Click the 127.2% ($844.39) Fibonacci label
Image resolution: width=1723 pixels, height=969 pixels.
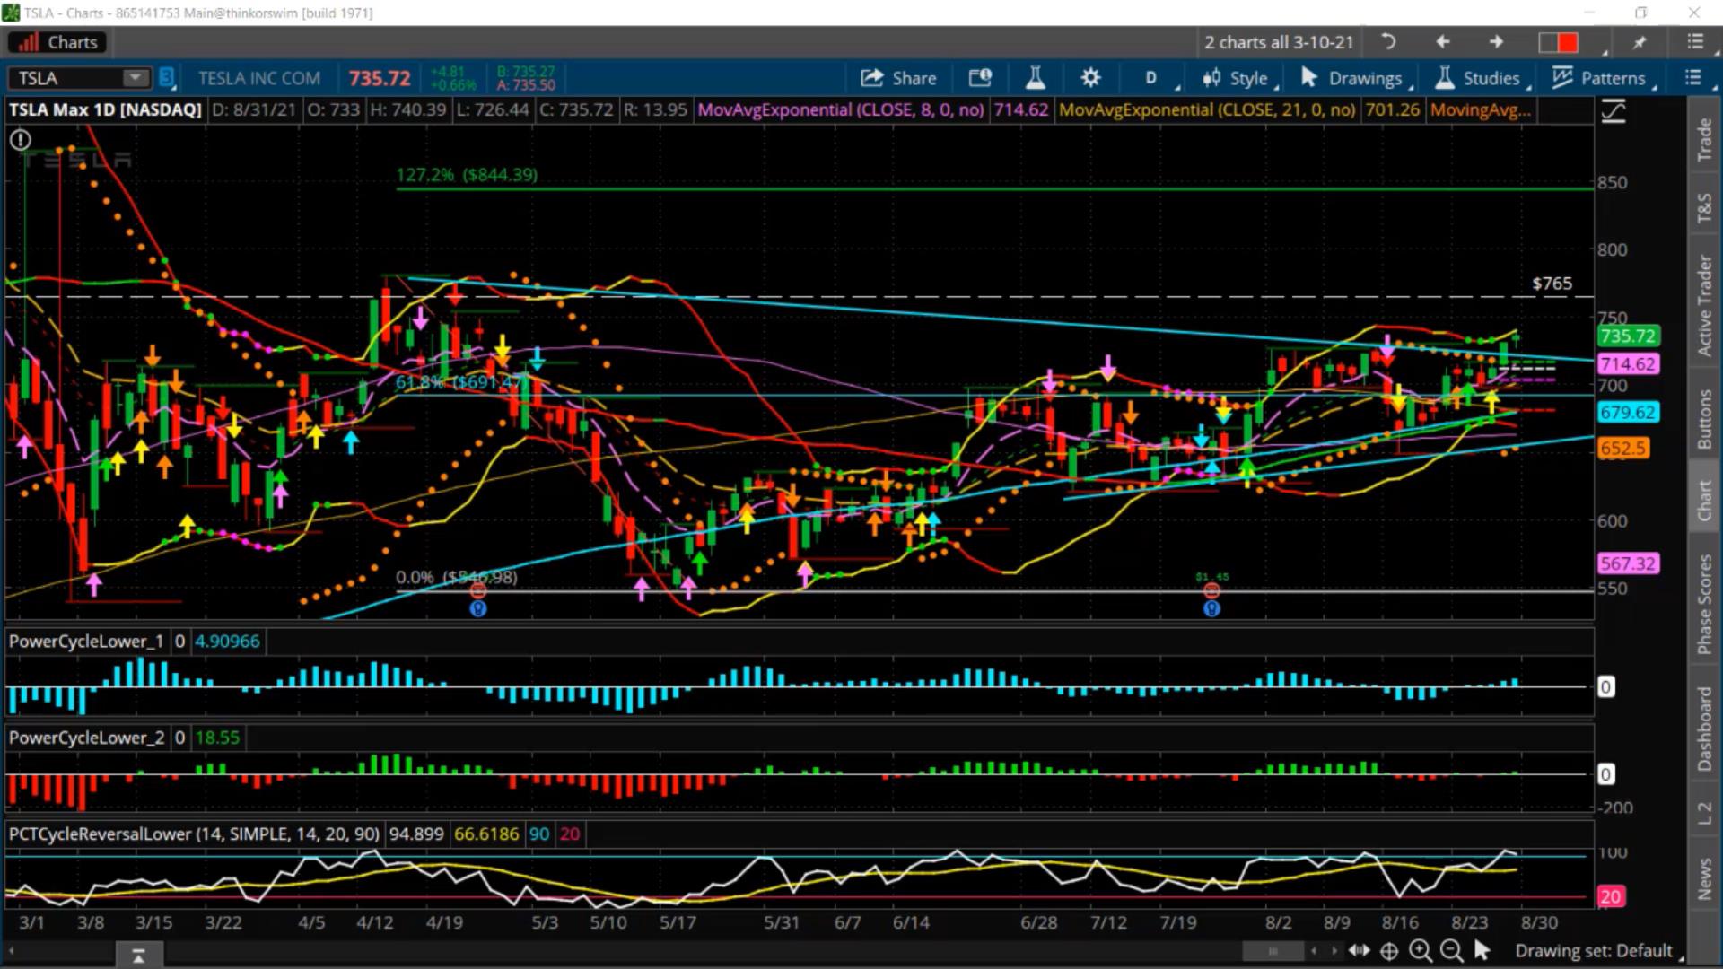(x=467, y=175)
